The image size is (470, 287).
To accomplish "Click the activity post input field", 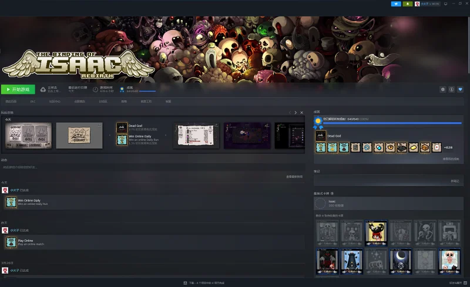I will pyautogui.click(x=152, y=167).
